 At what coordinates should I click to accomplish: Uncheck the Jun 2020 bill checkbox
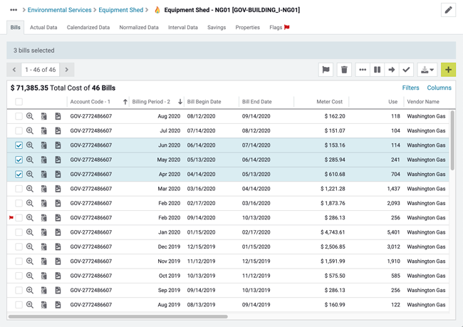click(19, 145)
